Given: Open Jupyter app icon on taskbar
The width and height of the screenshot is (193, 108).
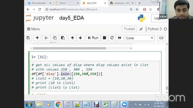Looking at the screenshot, I should (68, 105).
